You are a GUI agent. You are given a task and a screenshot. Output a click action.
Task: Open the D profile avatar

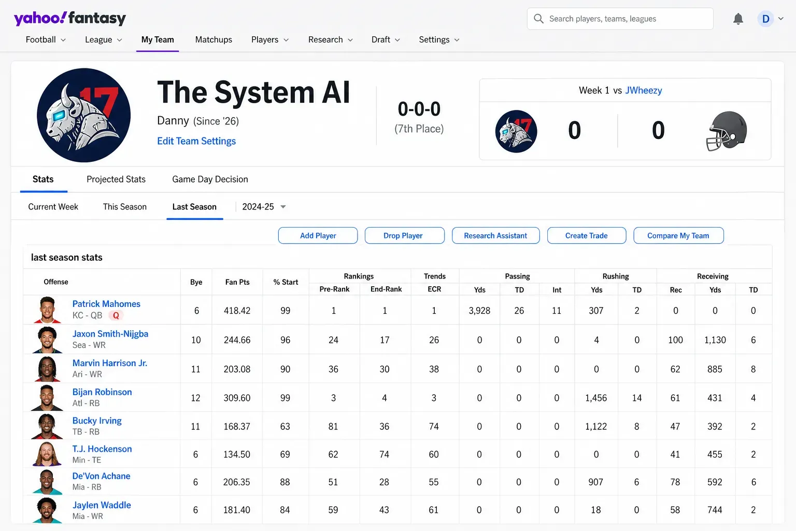(x=765, y=19)
